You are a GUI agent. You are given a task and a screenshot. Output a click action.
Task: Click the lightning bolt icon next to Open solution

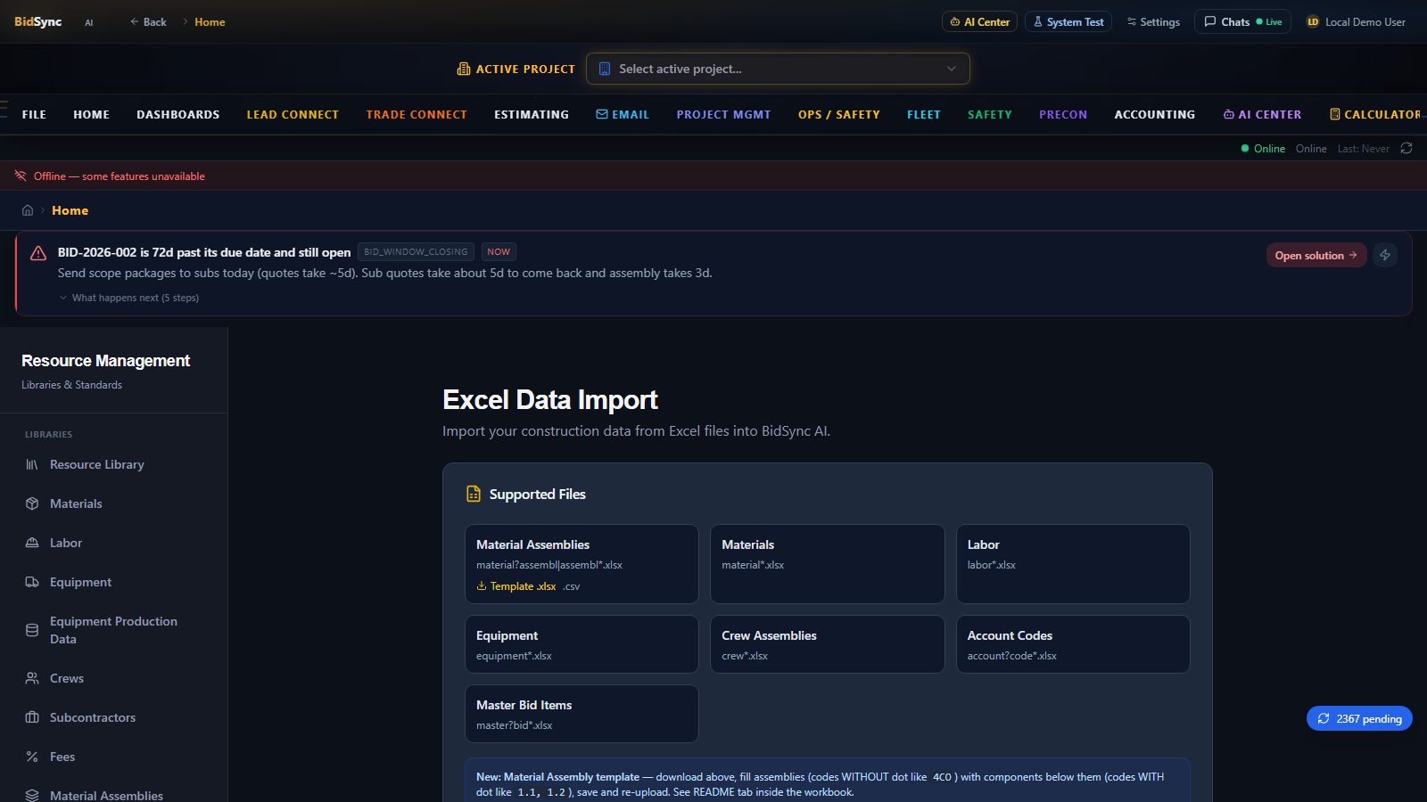pyautogui.click(x=1385, y=255)
